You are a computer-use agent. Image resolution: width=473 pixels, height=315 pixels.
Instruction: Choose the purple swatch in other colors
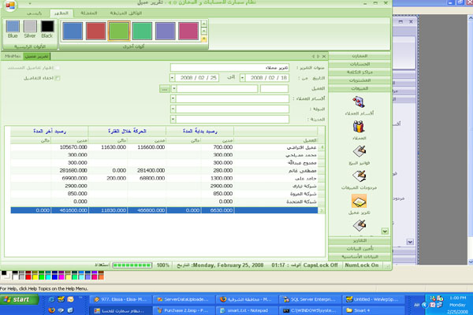coord(165,31)
